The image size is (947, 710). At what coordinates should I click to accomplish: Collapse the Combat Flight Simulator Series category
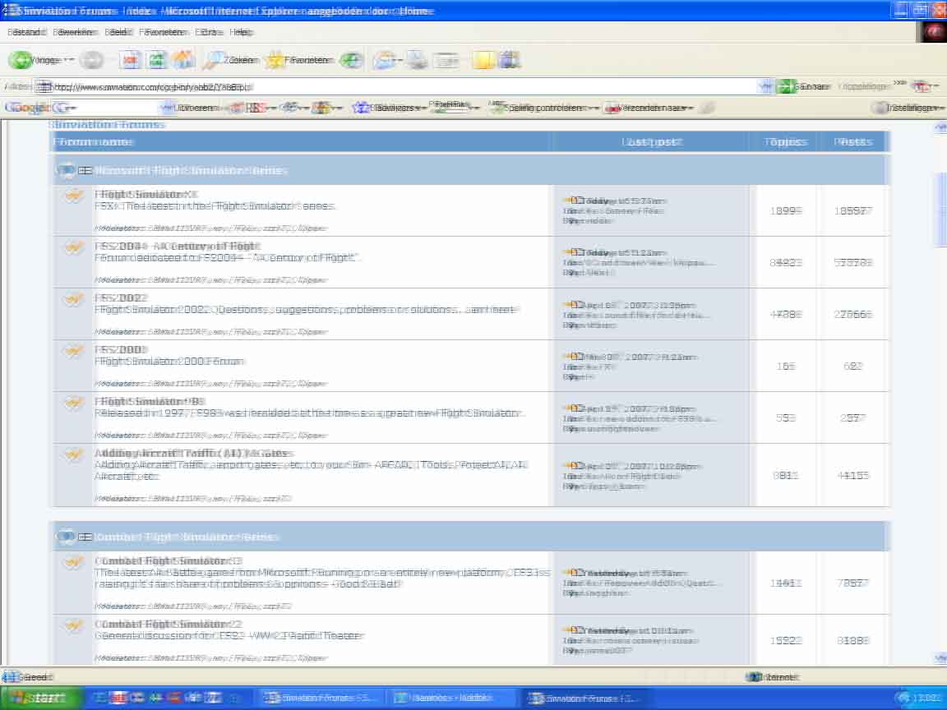84,537
